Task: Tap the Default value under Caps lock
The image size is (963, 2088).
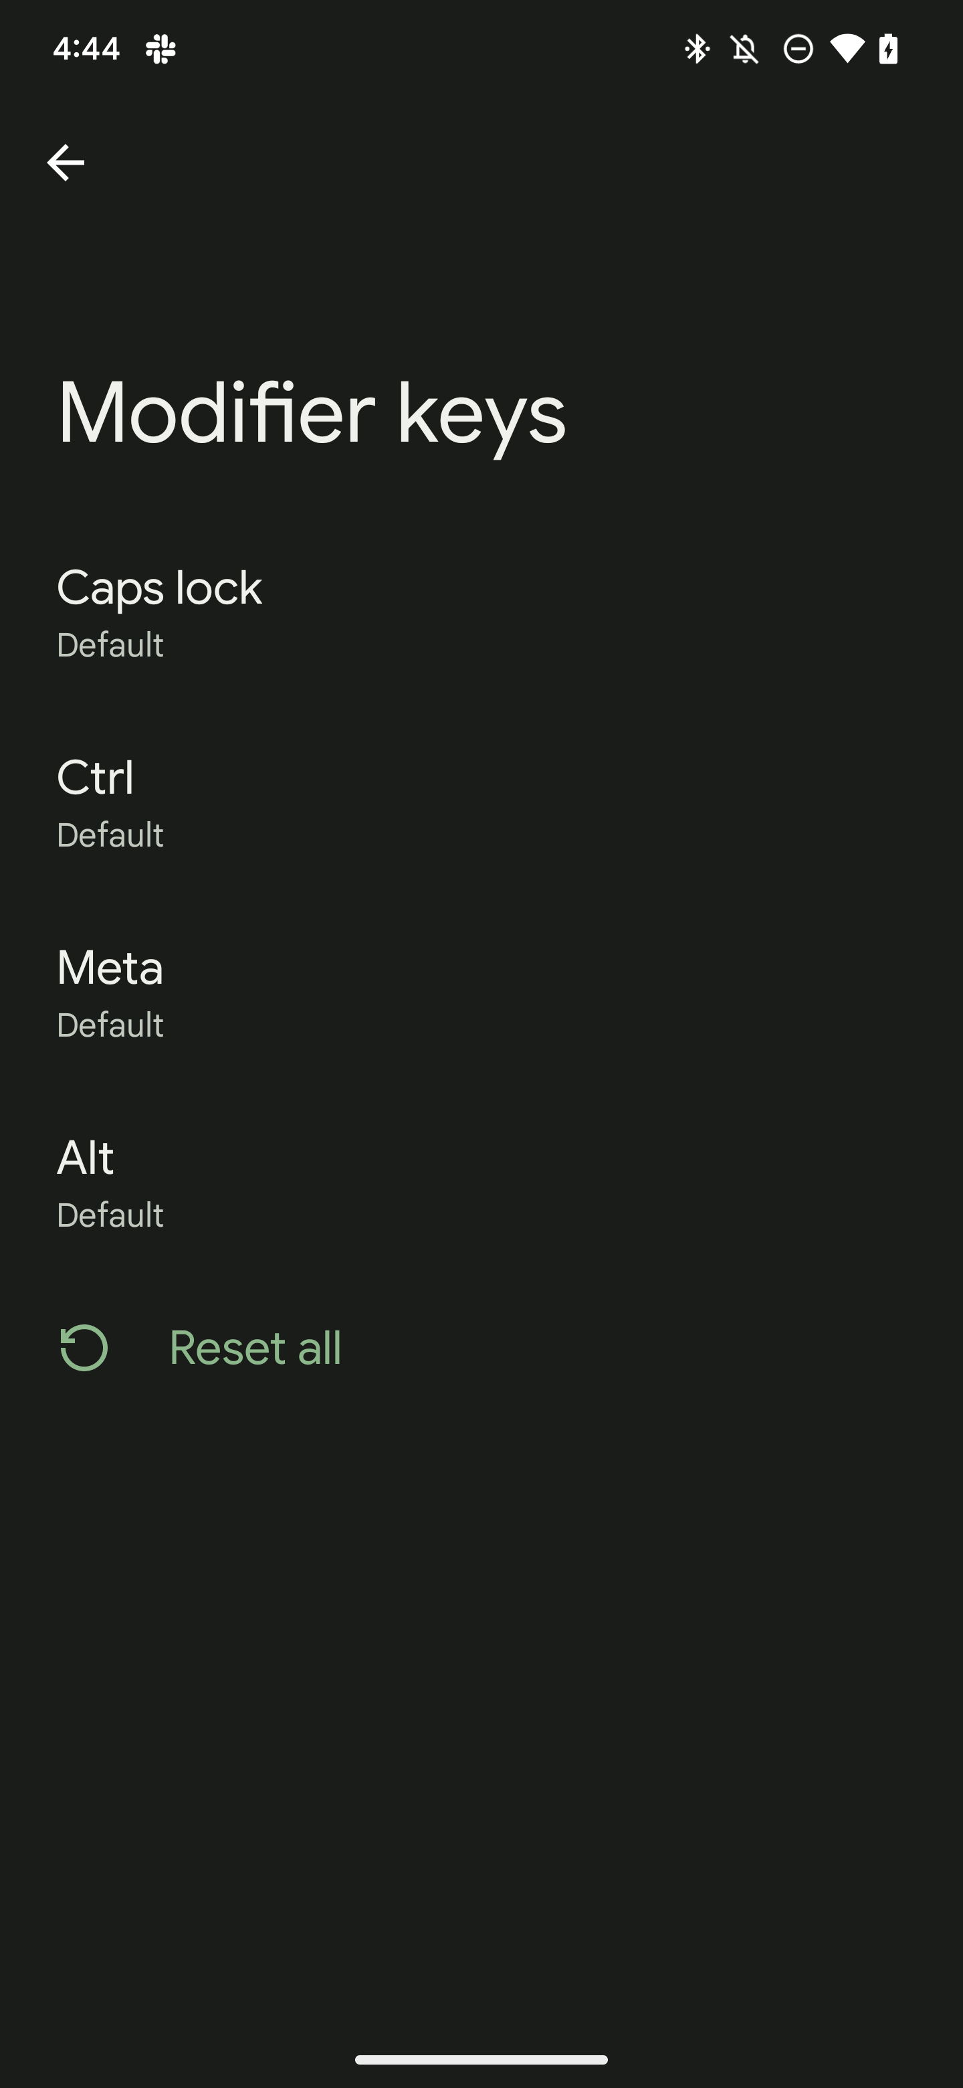Action: pyautogui.click(x=110, y=645)
